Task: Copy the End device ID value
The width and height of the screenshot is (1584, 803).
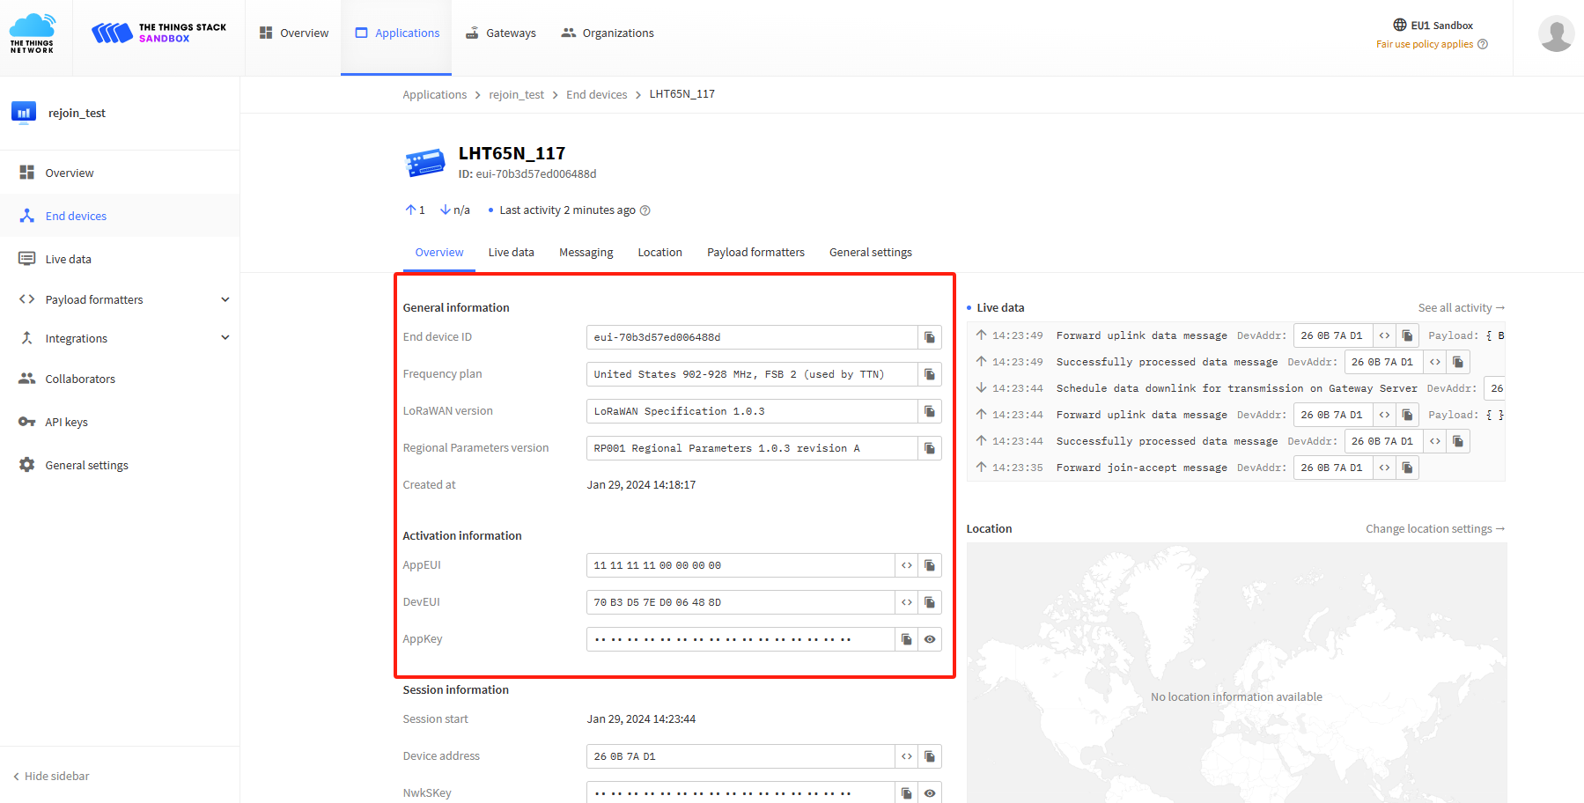Action: pyautogui.click(x=930, y=337)
